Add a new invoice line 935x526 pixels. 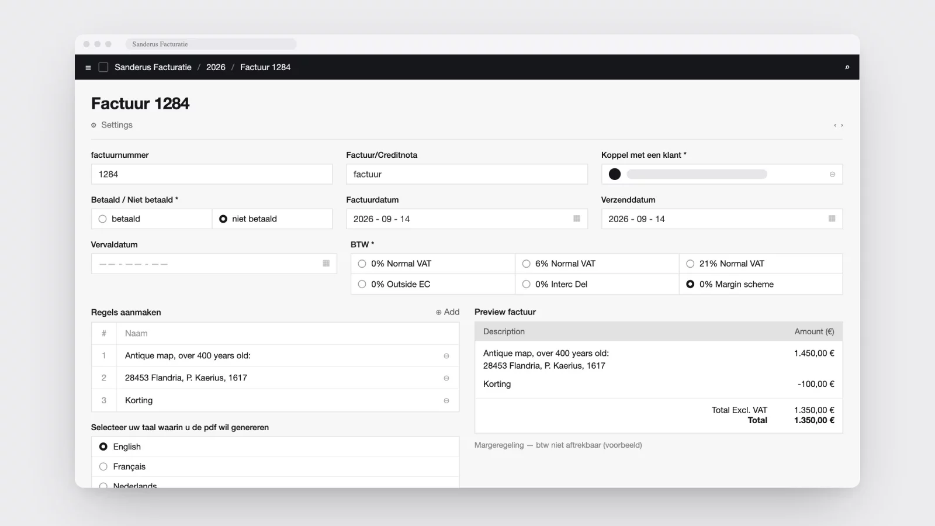point(448,312)
